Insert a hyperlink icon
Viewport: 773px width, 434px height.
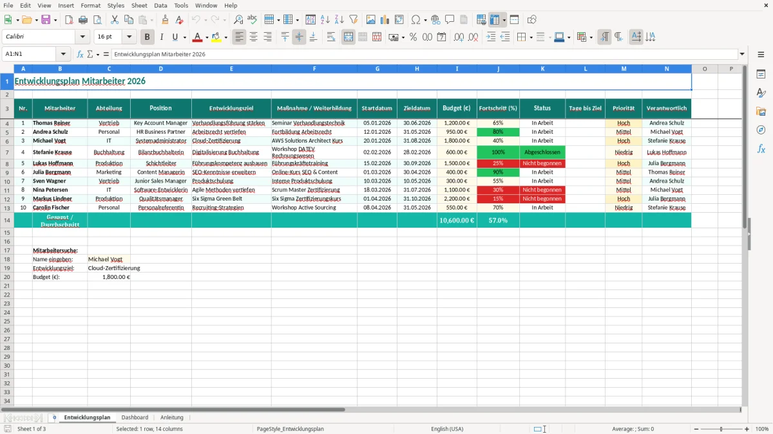[435, 20]
